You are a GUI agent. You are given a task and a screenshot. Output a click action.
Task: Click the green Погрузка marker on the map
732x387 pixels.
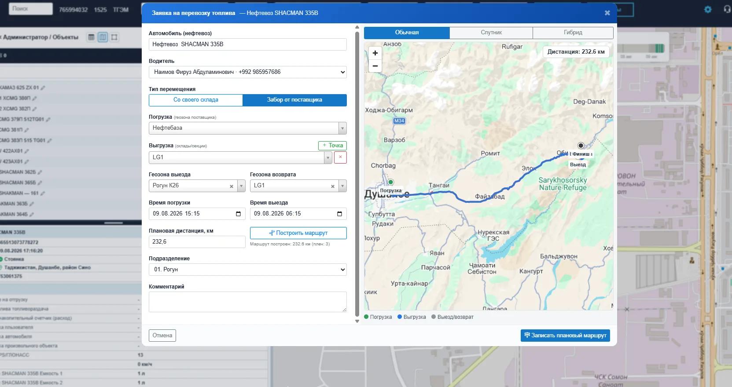[390, 182]
